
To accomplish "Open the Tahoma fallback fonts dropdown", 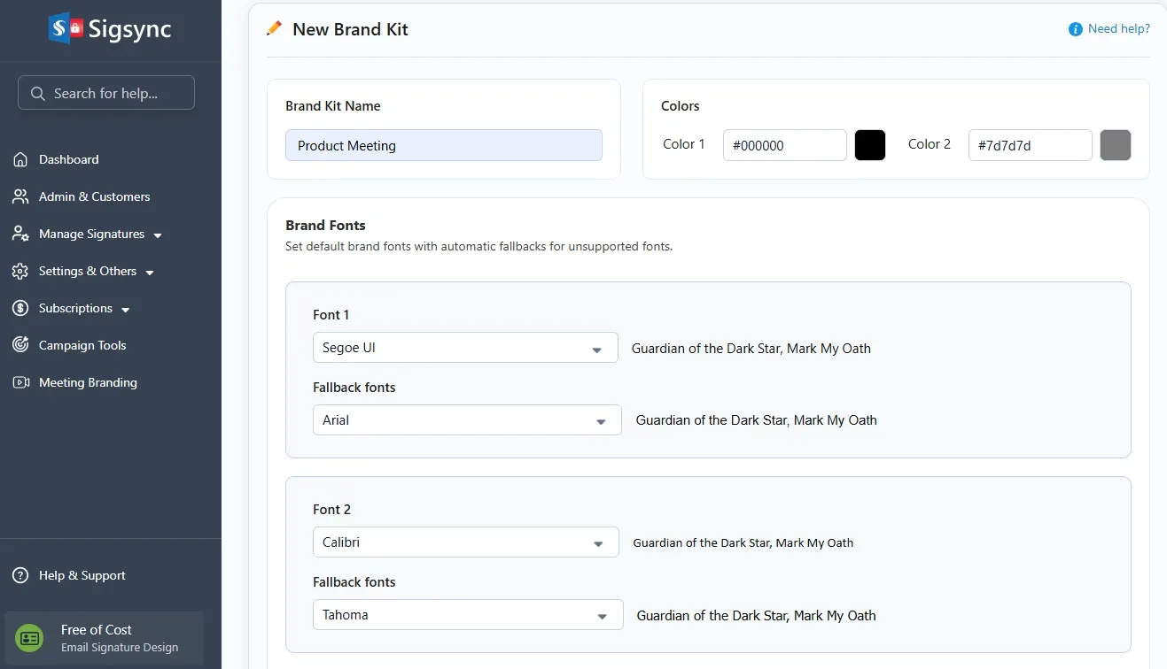I will [468, 615].
